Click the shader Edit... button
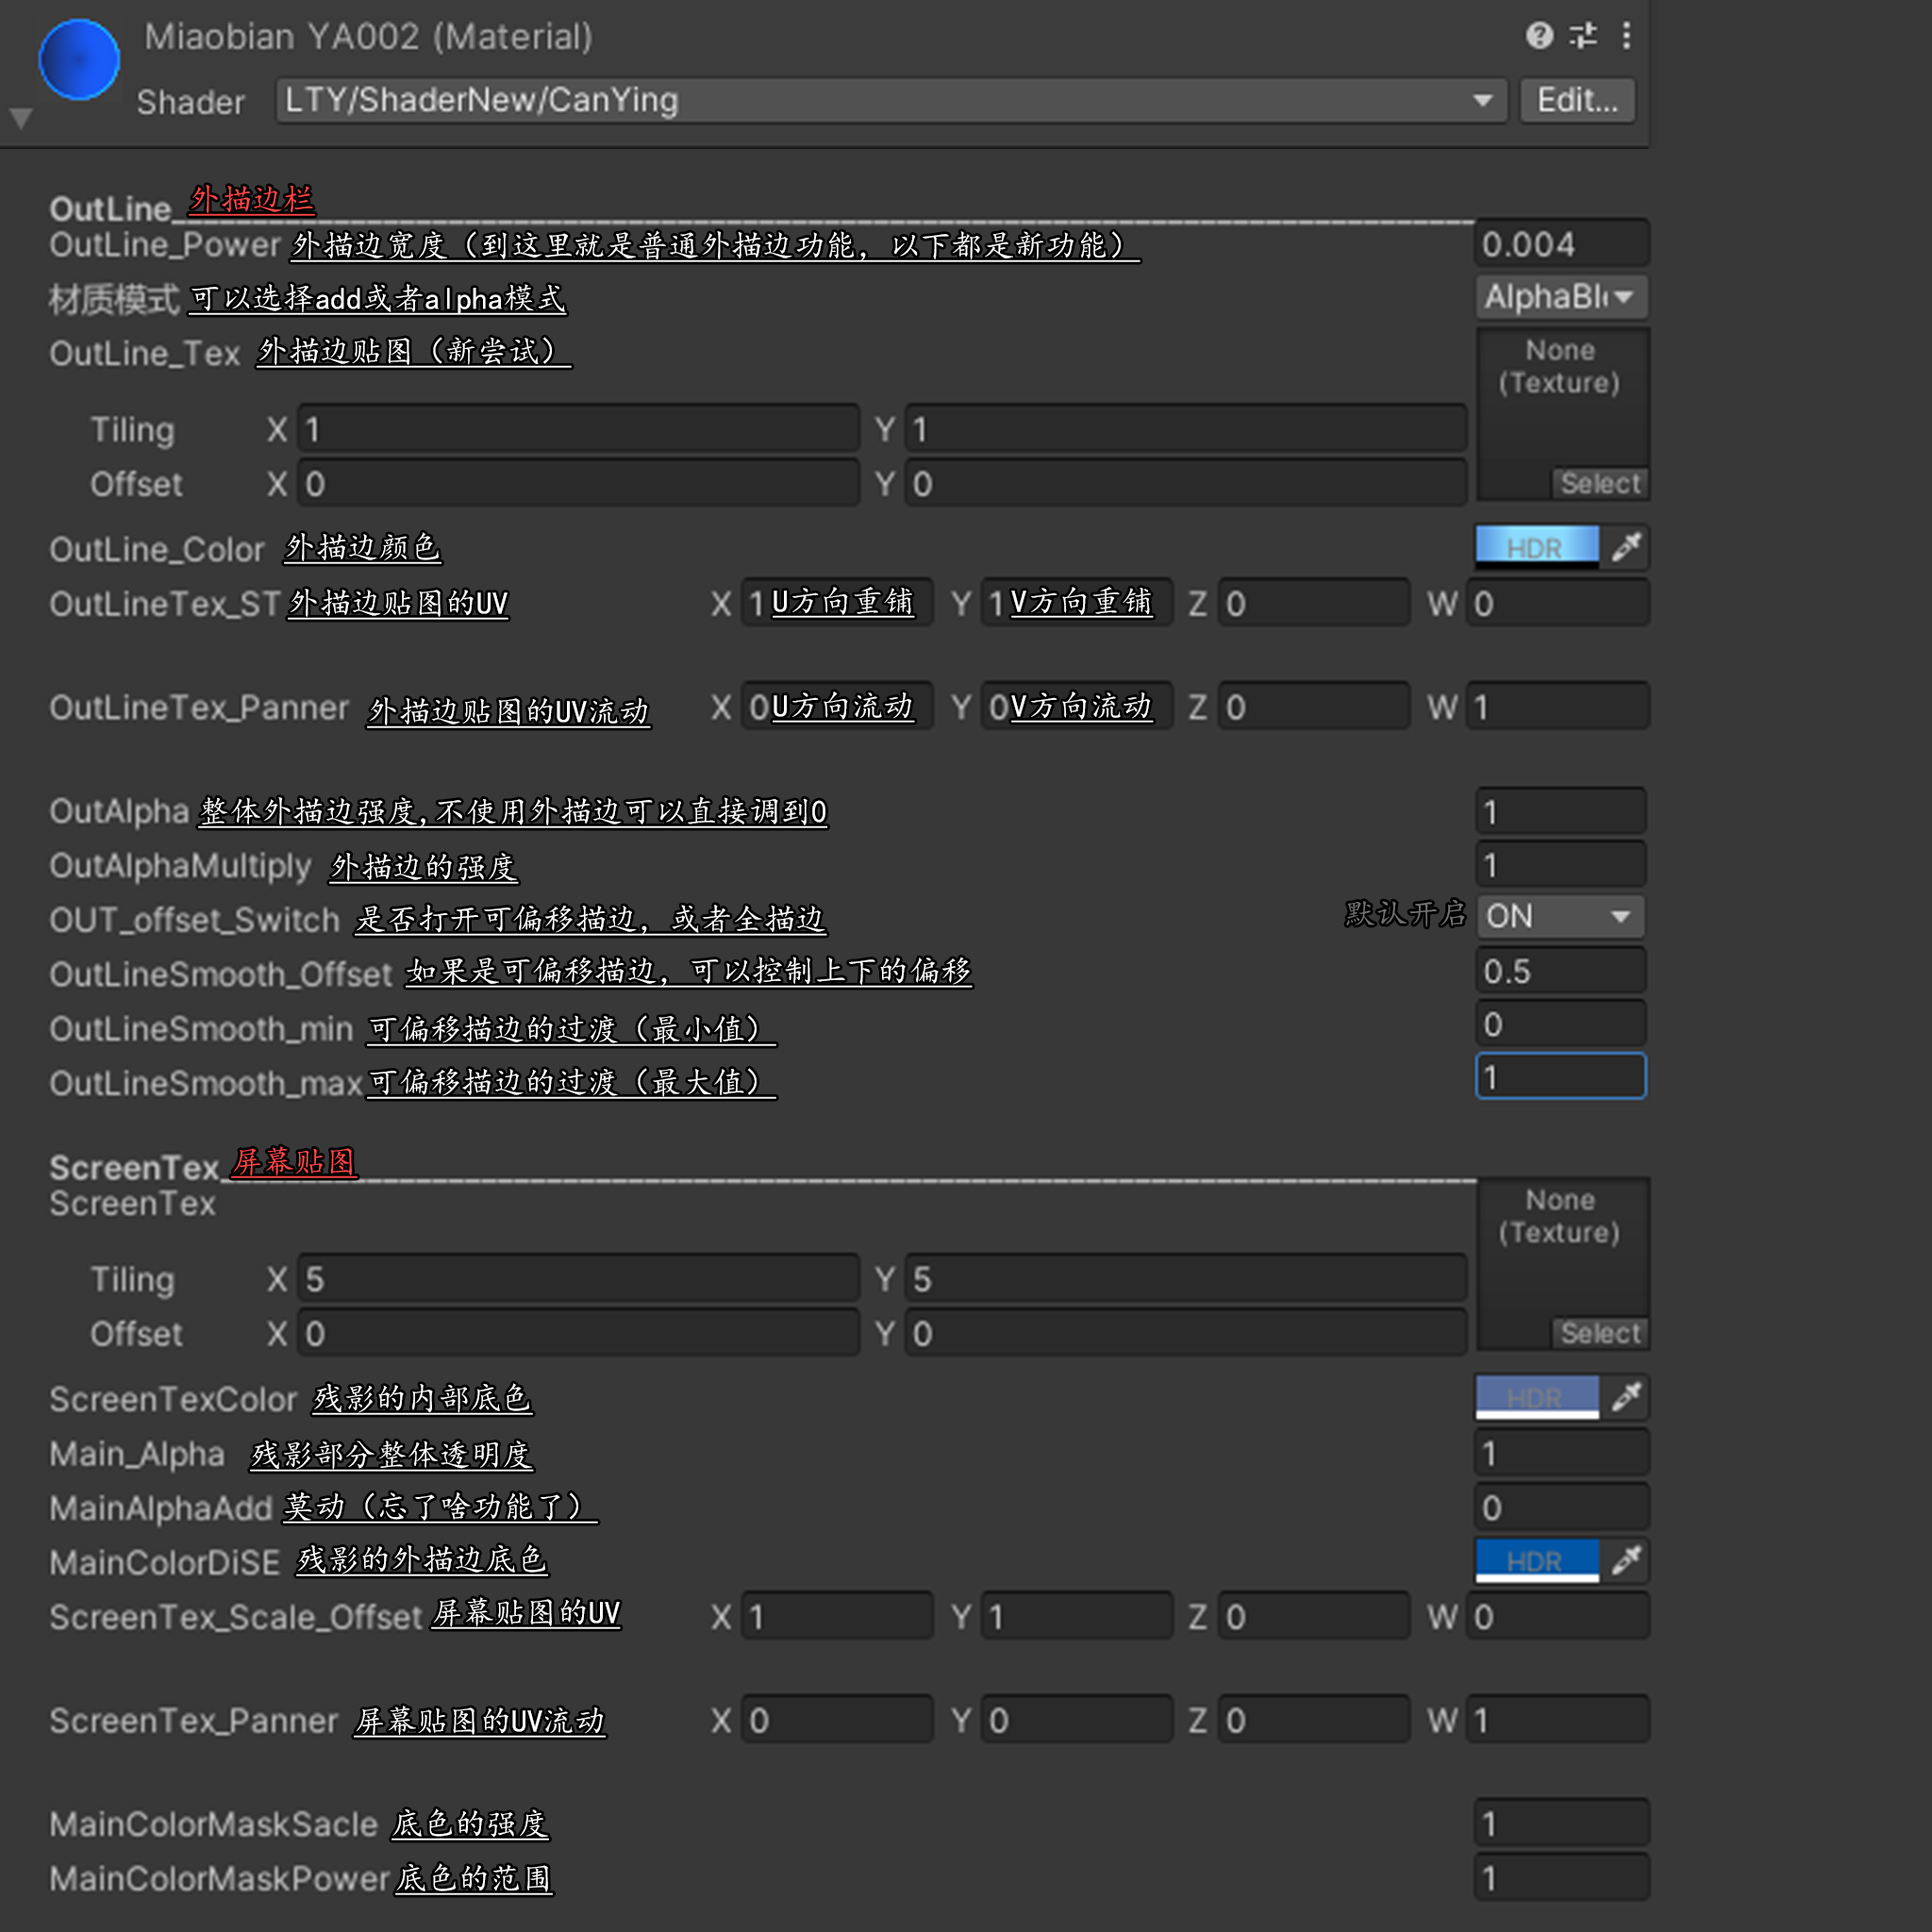The image size is (1932, 1932). [x=1577, y=100]
